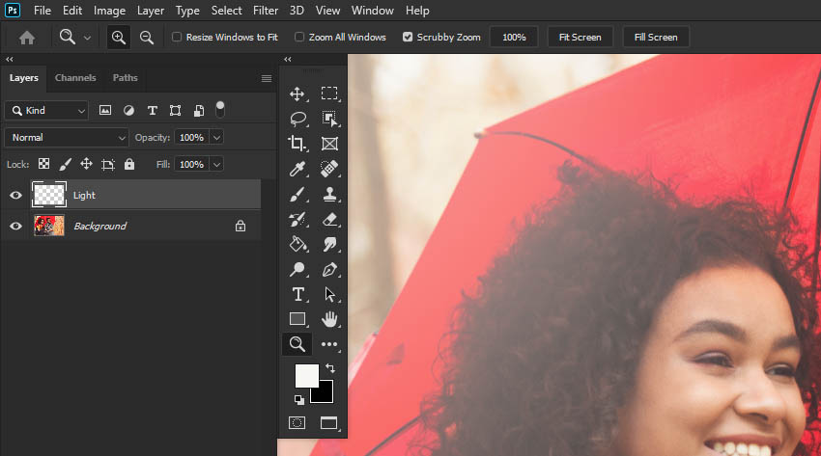Viewport: 821px width, 456px height.
Task: Hide the Background layer
Action: tap(15, 226)
